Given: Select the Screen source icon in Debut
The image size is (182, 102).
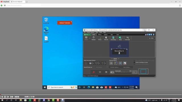Looking at the screenshot, I should (86, 38).
